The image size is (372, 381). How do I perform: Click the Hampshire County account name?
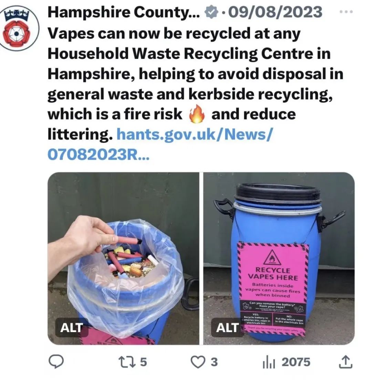123,12
